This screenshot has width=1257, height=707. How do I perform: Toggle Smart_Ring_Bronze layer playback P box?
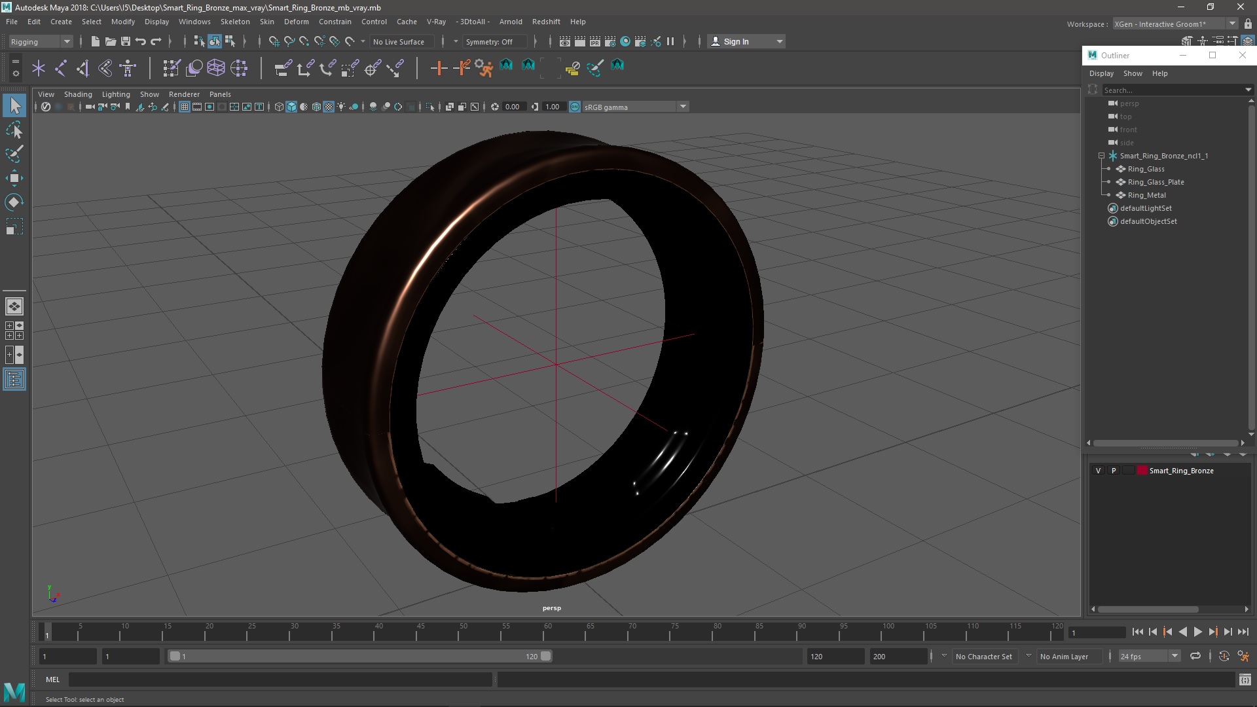coord(1113,471)
